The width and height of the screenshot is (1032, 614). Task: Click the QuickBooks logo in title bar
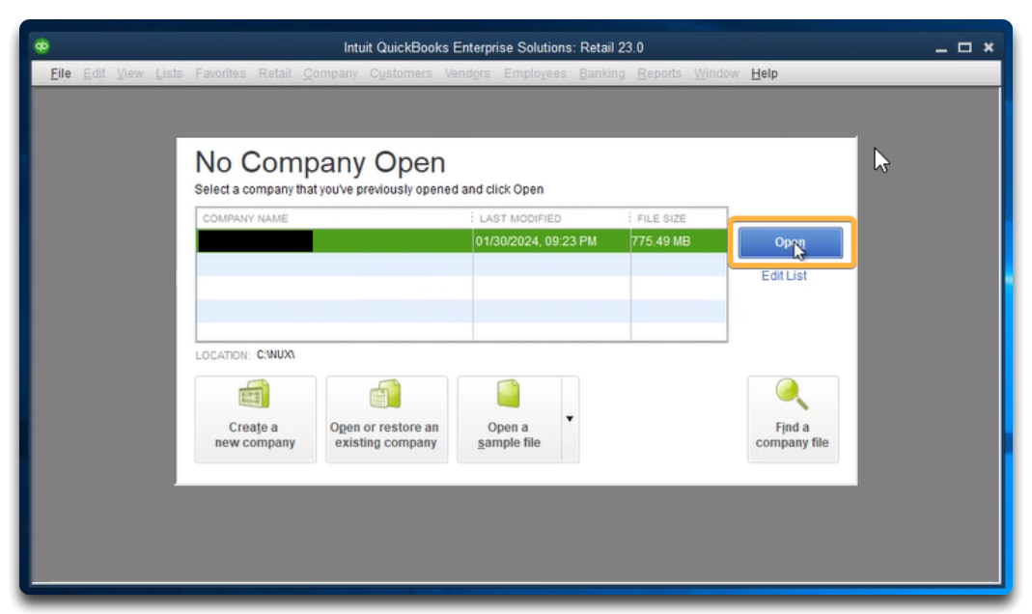tap(42, 46)
